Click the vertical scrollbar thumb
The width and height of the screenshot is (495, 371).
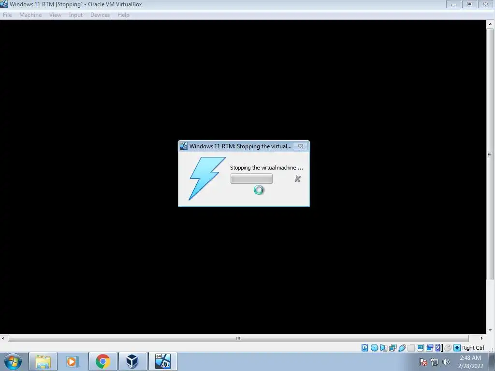click(490, 154)
